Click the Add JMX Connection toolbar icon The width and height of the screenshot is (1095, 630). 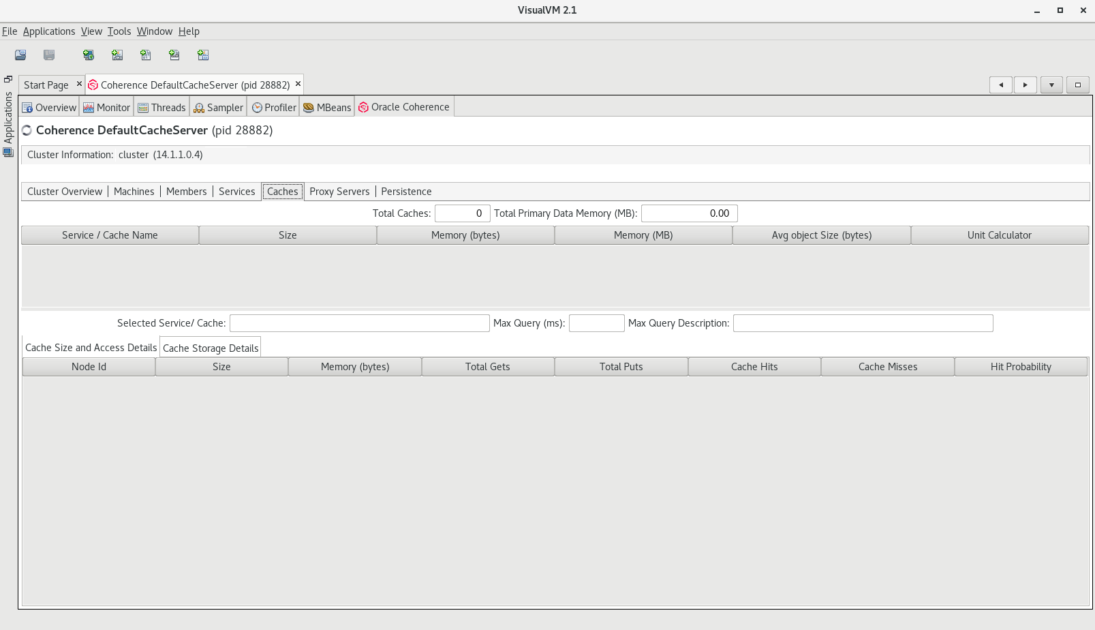coord(117,55)
